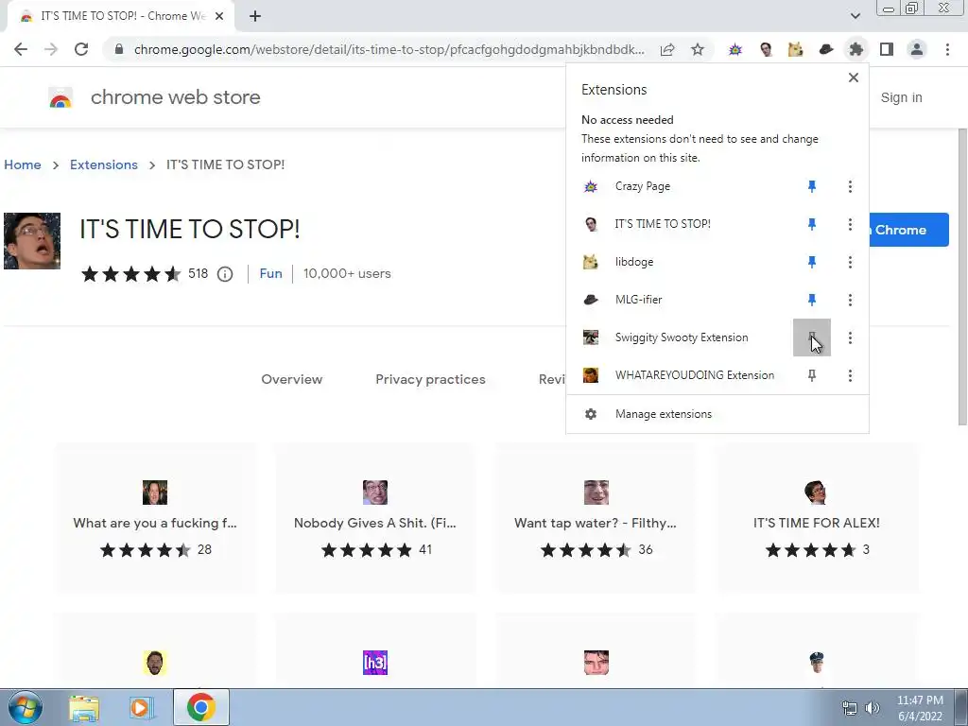Viewport: 968px width, 726px height.
Task: Open a new browser tab
Action: 255,16
